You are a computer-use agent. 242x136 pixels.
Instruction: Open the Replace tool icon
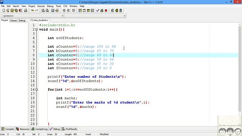tap(47, 11)
